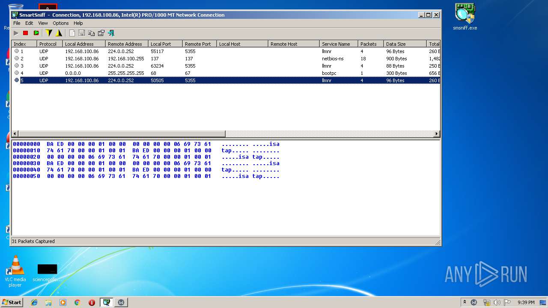Open the Help menu
The width and height of the screenshot is (548, 308).
coord(78,23)
